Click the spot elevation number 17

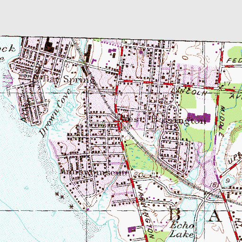point(227,84)
